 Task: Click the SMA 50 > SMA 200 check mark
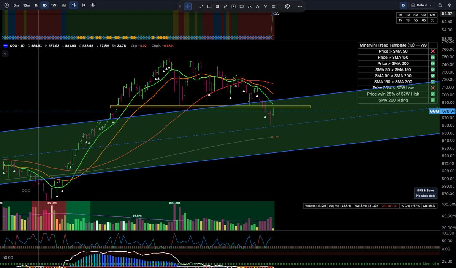click(432, 76)
